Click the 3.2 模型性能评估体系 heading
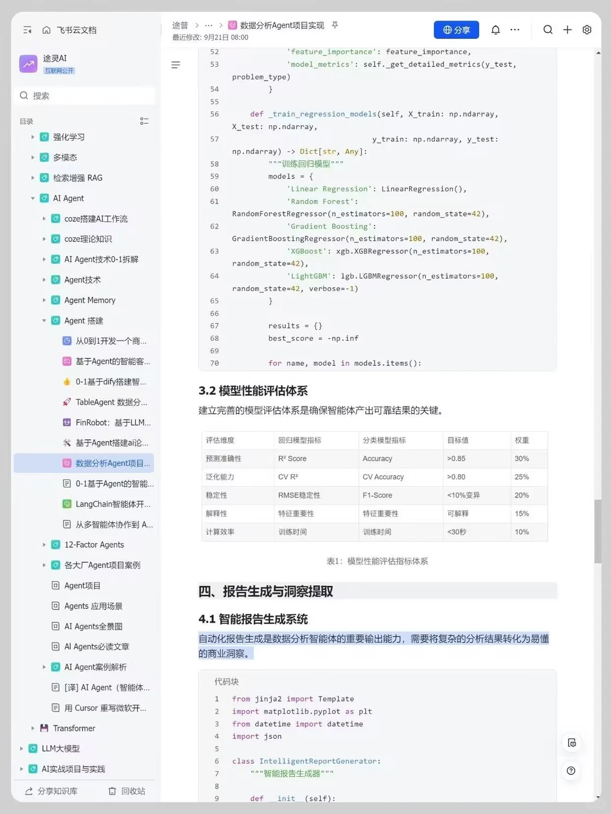Viewport: 611px width, 814px height. pos(253,391)
